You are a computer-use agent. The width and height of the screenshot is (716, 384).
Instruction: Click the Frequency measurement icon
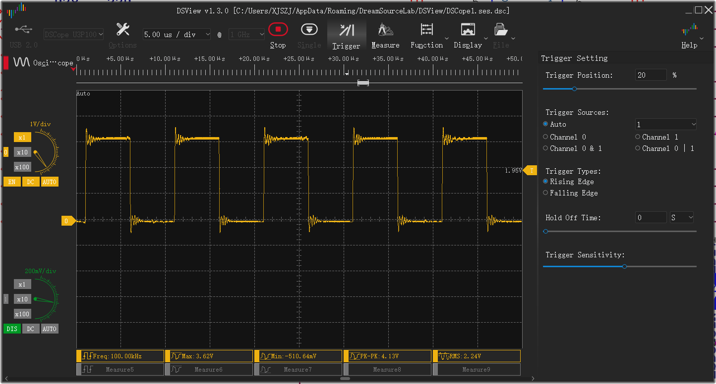click(x=87, y=356)
